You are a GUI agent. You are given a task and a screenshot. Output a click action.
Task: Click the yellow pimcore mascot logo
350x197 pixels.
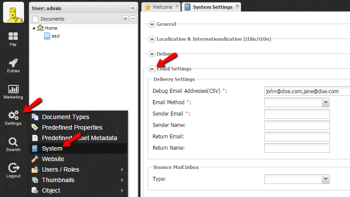[14, 13]
